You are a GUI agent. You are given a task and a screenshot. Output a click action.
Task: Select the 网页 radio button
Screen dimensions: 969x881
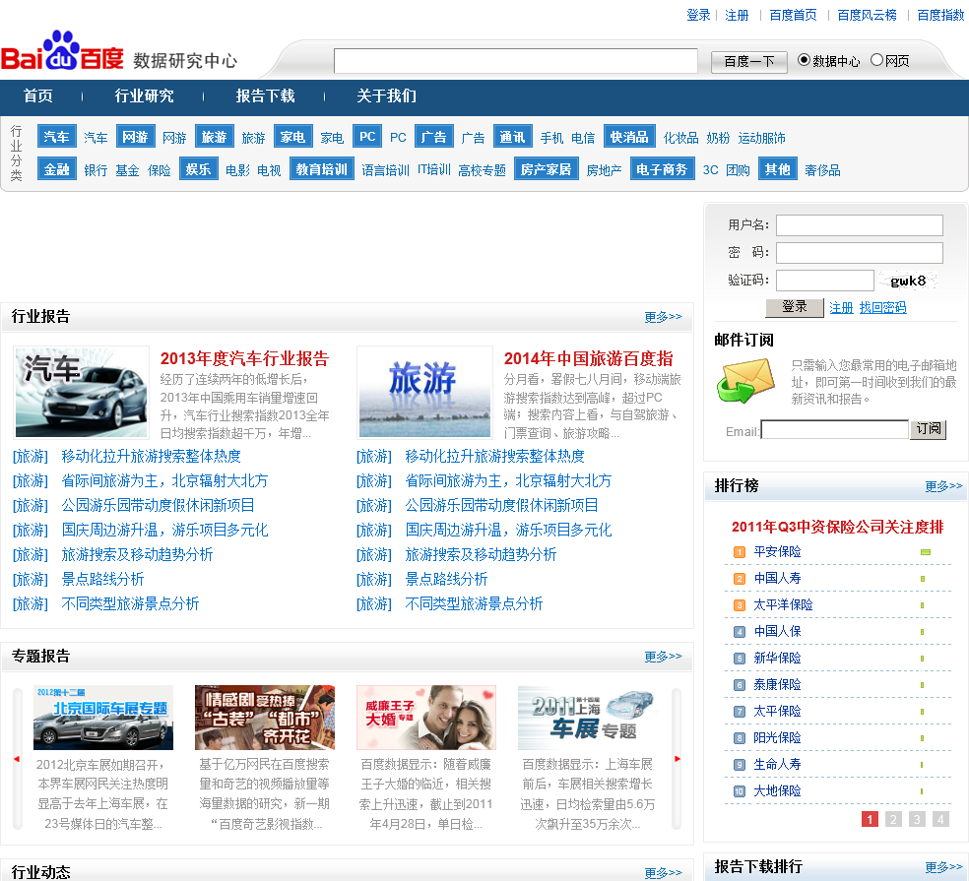pos(876,60)
